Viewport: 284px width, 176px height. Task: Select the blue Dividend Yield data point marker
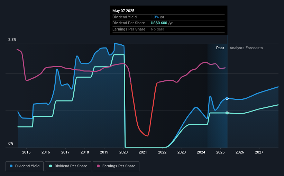[x=227, y=98]
